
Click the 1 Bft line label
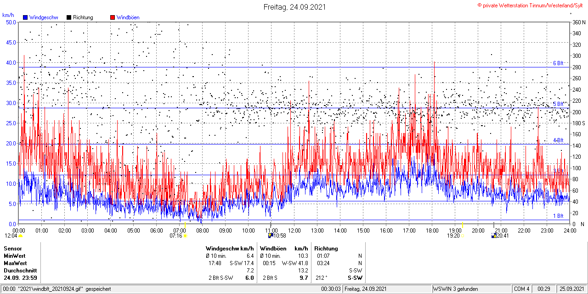click(558, 216)
